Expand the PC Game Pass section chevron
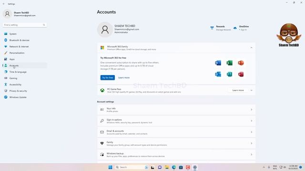 click(x=251, y=90)
